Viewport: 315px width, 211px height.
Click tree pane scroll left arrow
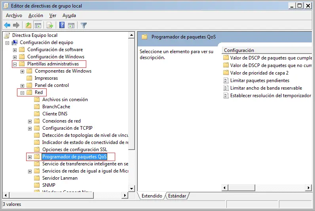pos(6,195)
